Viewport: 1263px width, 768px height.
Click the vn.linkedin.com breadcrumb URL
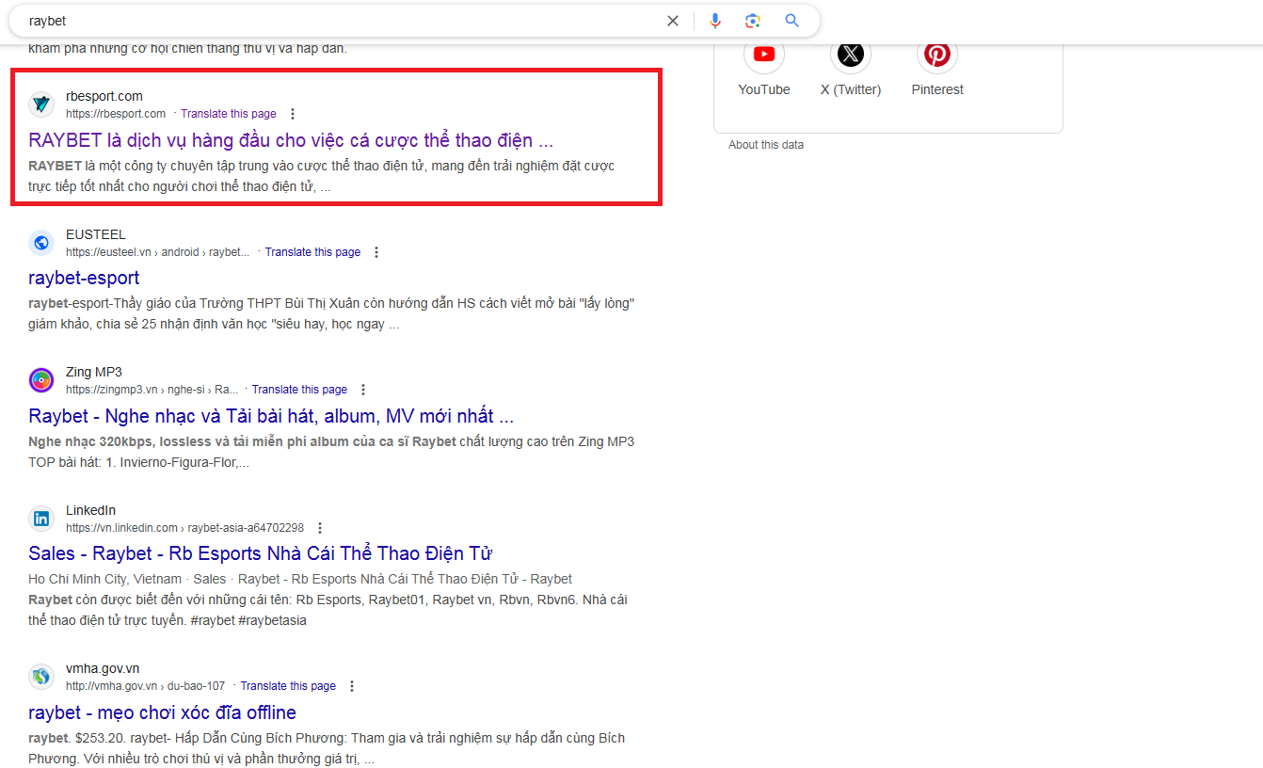[x=184, y=528]
